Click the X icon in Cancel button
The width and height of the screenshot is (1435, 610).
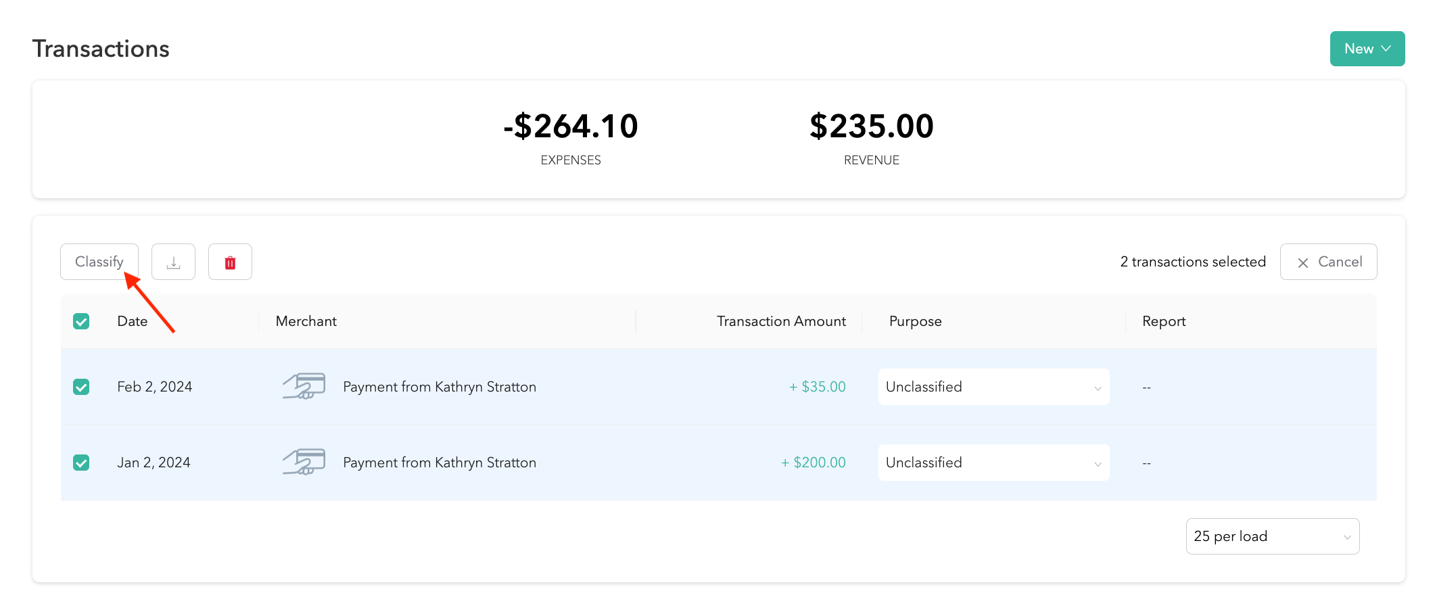point(1302,262)
